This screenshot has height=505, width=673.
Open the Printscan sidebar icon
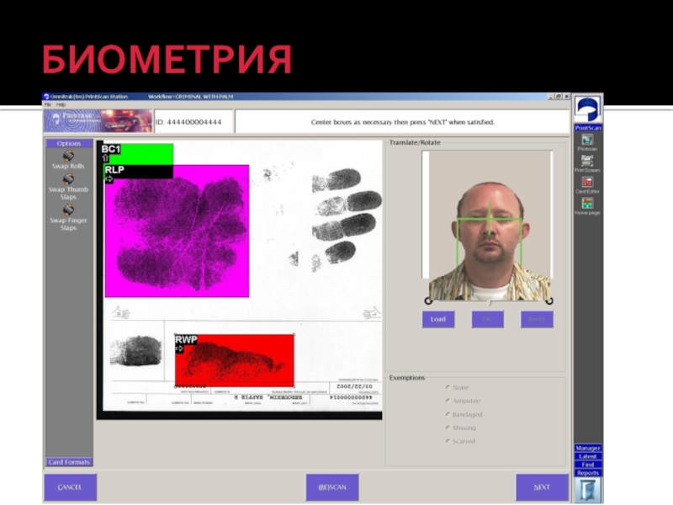point(587,140)
